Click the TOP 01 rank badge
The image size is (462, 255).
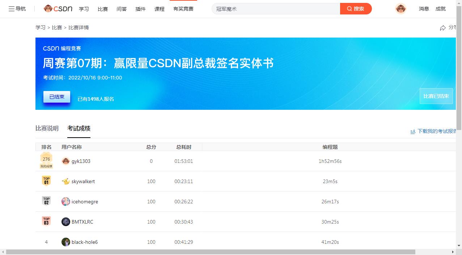[x=46, y=181]
